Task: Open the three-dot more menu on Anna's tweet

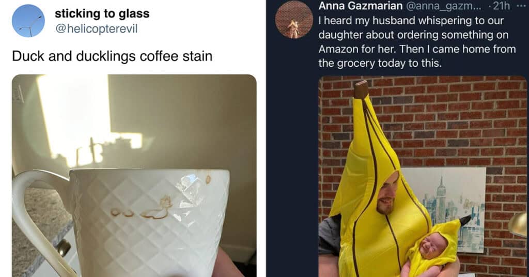Action: point(521,6)
